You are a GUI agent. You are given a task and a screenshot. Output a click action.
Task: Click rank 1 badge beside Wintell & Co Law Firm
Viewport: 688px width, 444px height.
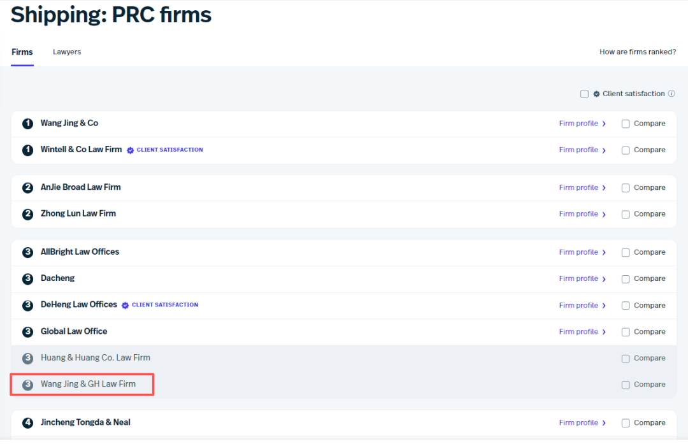[27, 150]
